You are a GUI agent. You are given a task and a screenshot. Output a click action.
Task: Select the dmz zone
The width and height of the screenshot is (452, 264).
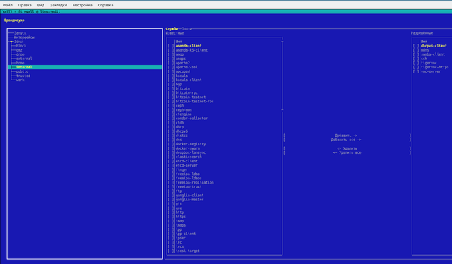coord(19,50)
